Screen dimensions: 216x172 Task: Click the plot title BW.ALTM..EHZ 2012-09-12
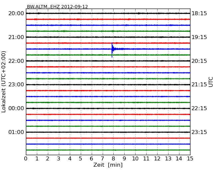tap(57, 7)
